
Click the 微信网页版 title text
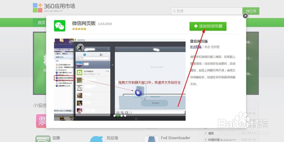tap(84, 23)
